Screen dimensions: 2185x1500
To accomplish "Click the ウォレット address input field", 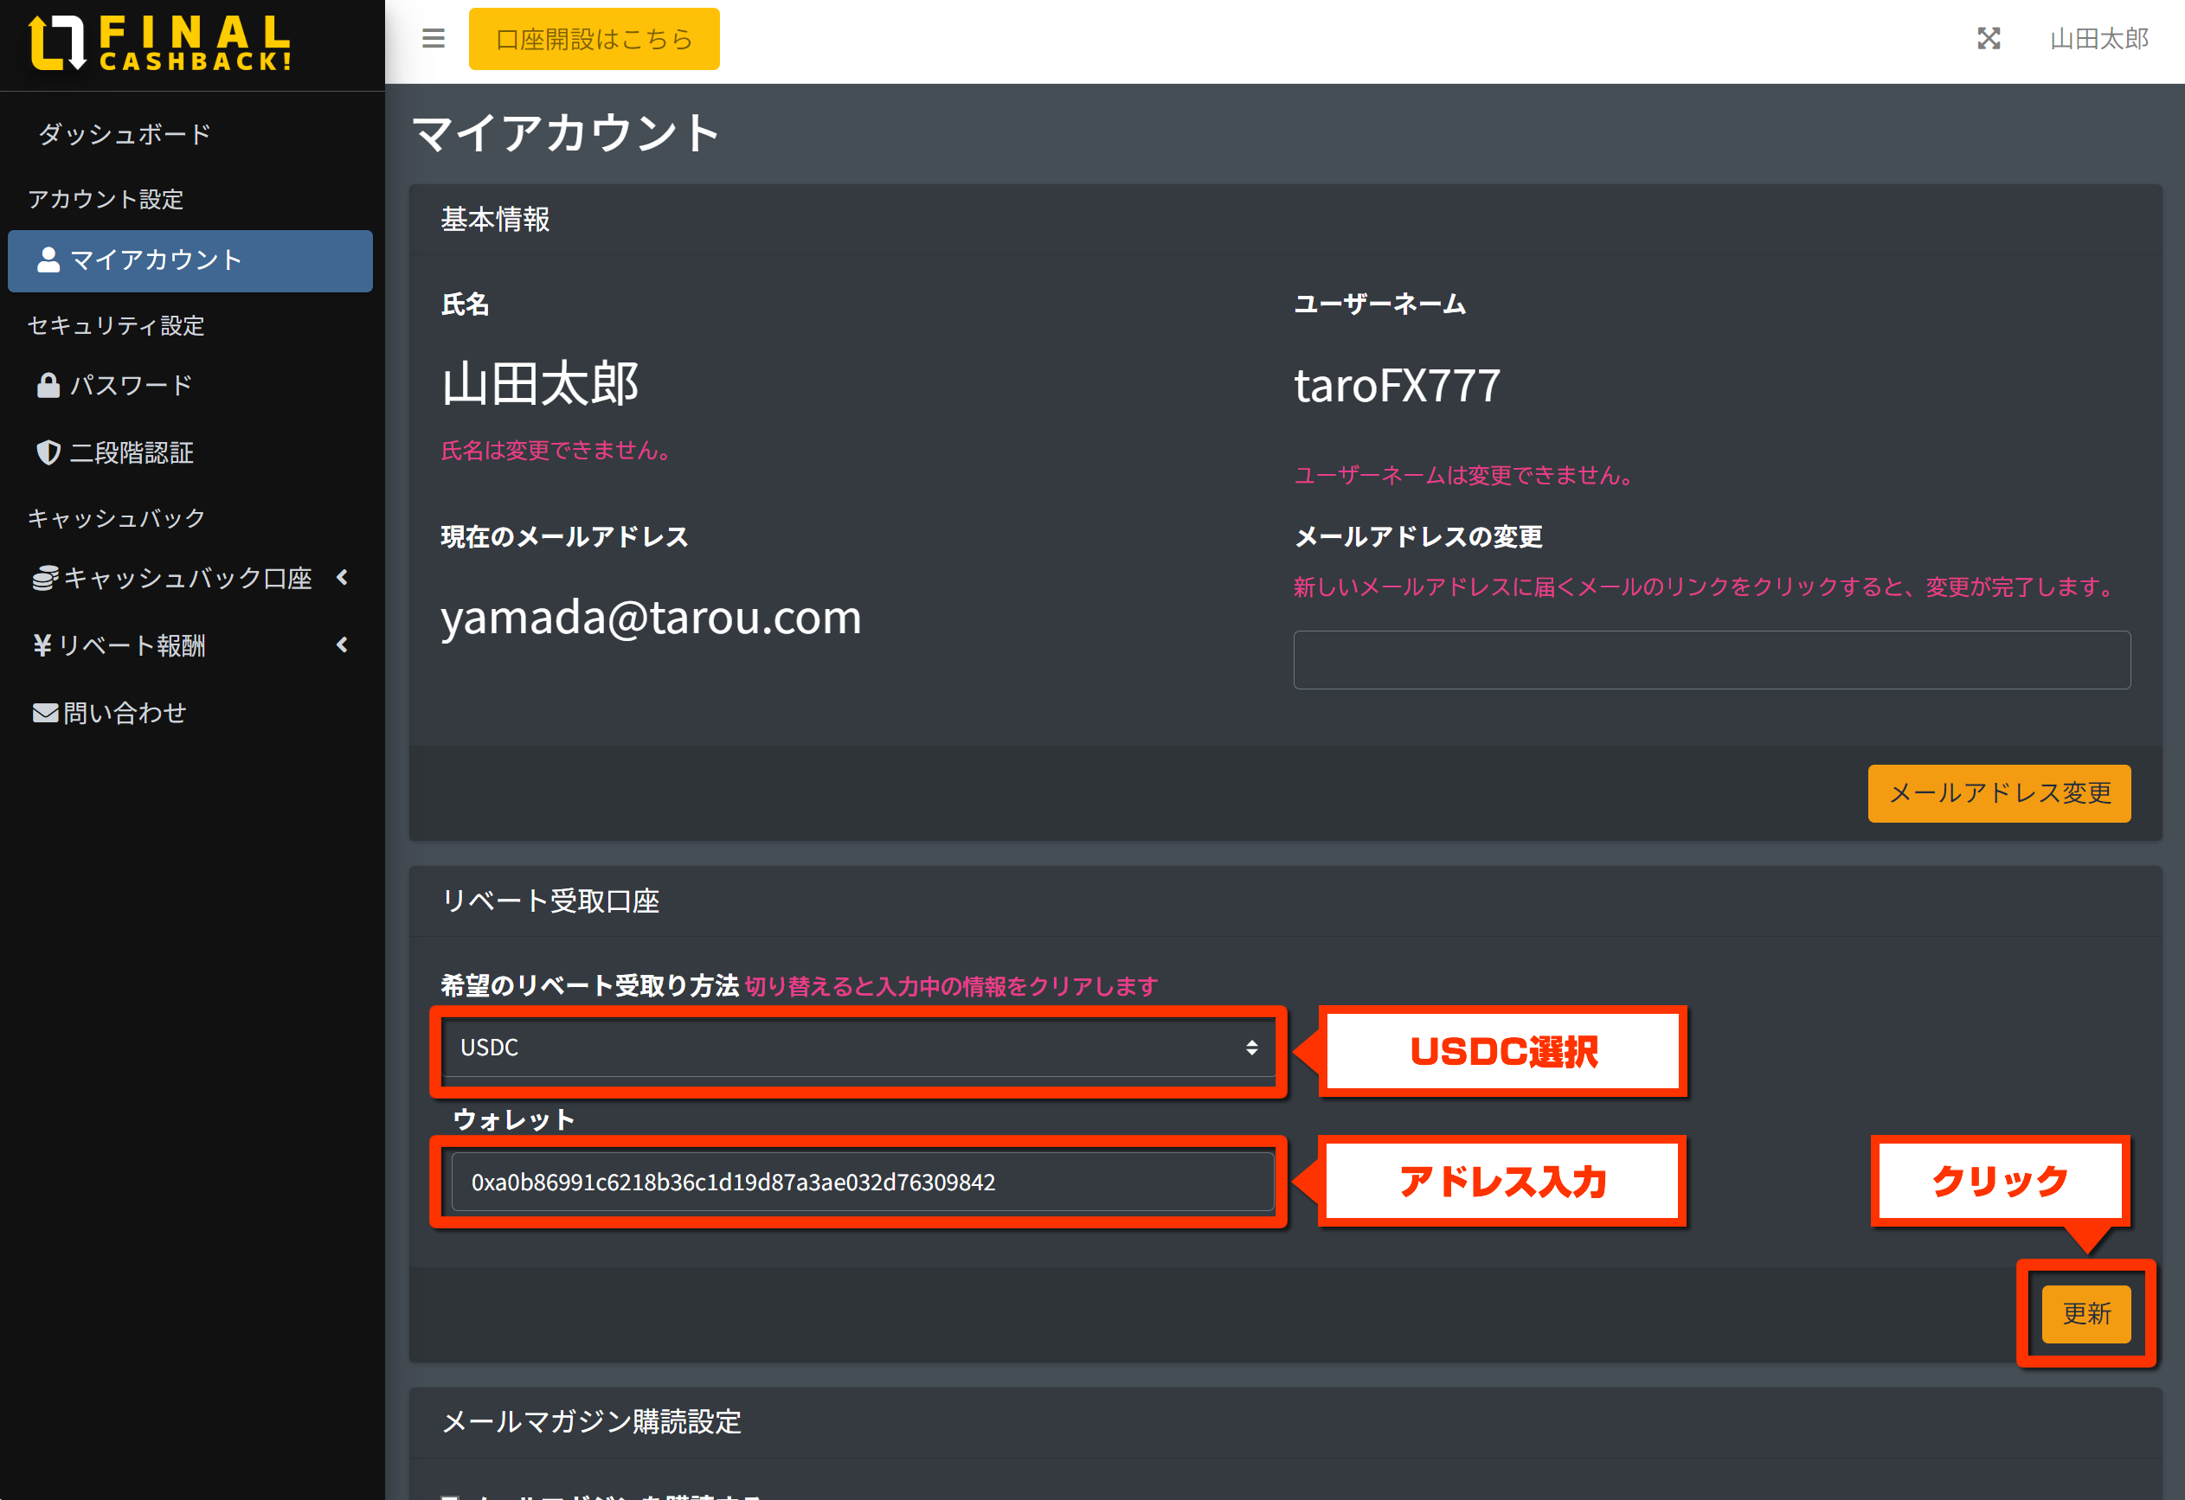I will pos(861,1183).
